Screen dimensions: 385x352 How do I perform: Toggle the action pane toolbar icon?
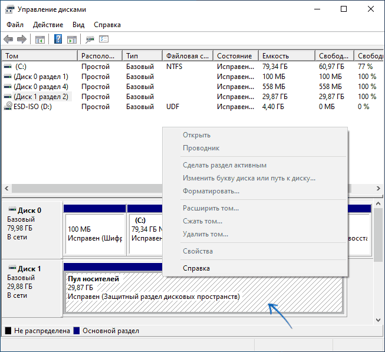click(72, 40)
